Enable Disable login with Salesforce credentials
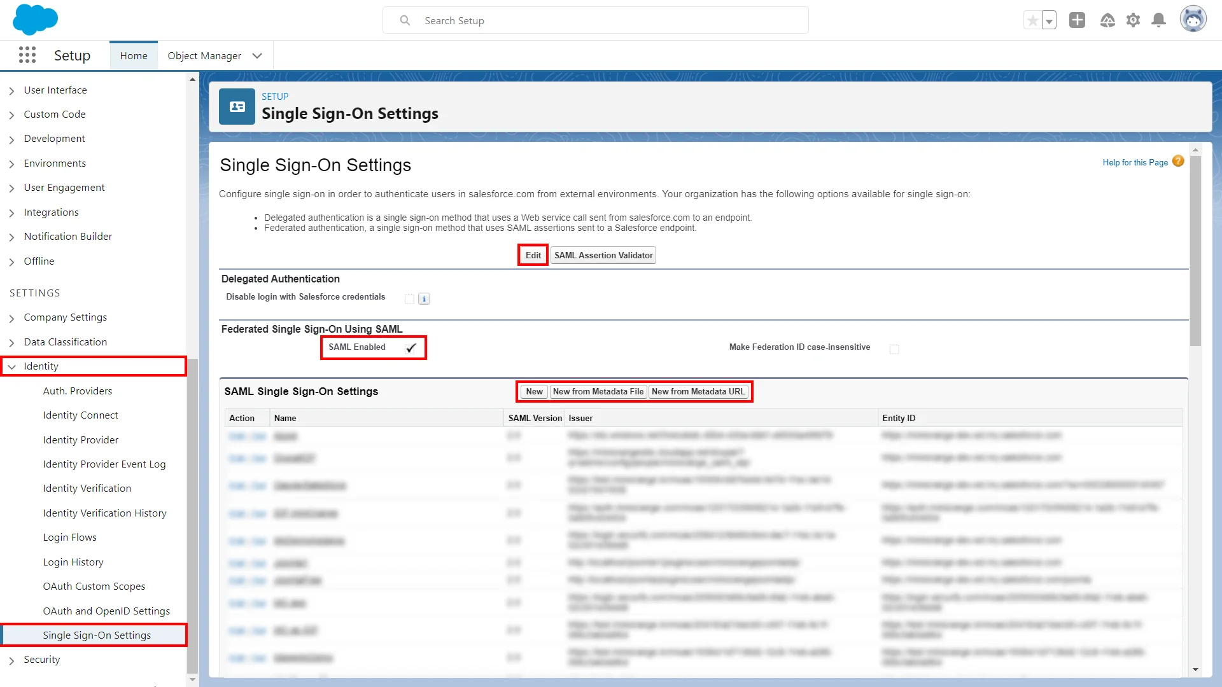 (x=409, y=298)
